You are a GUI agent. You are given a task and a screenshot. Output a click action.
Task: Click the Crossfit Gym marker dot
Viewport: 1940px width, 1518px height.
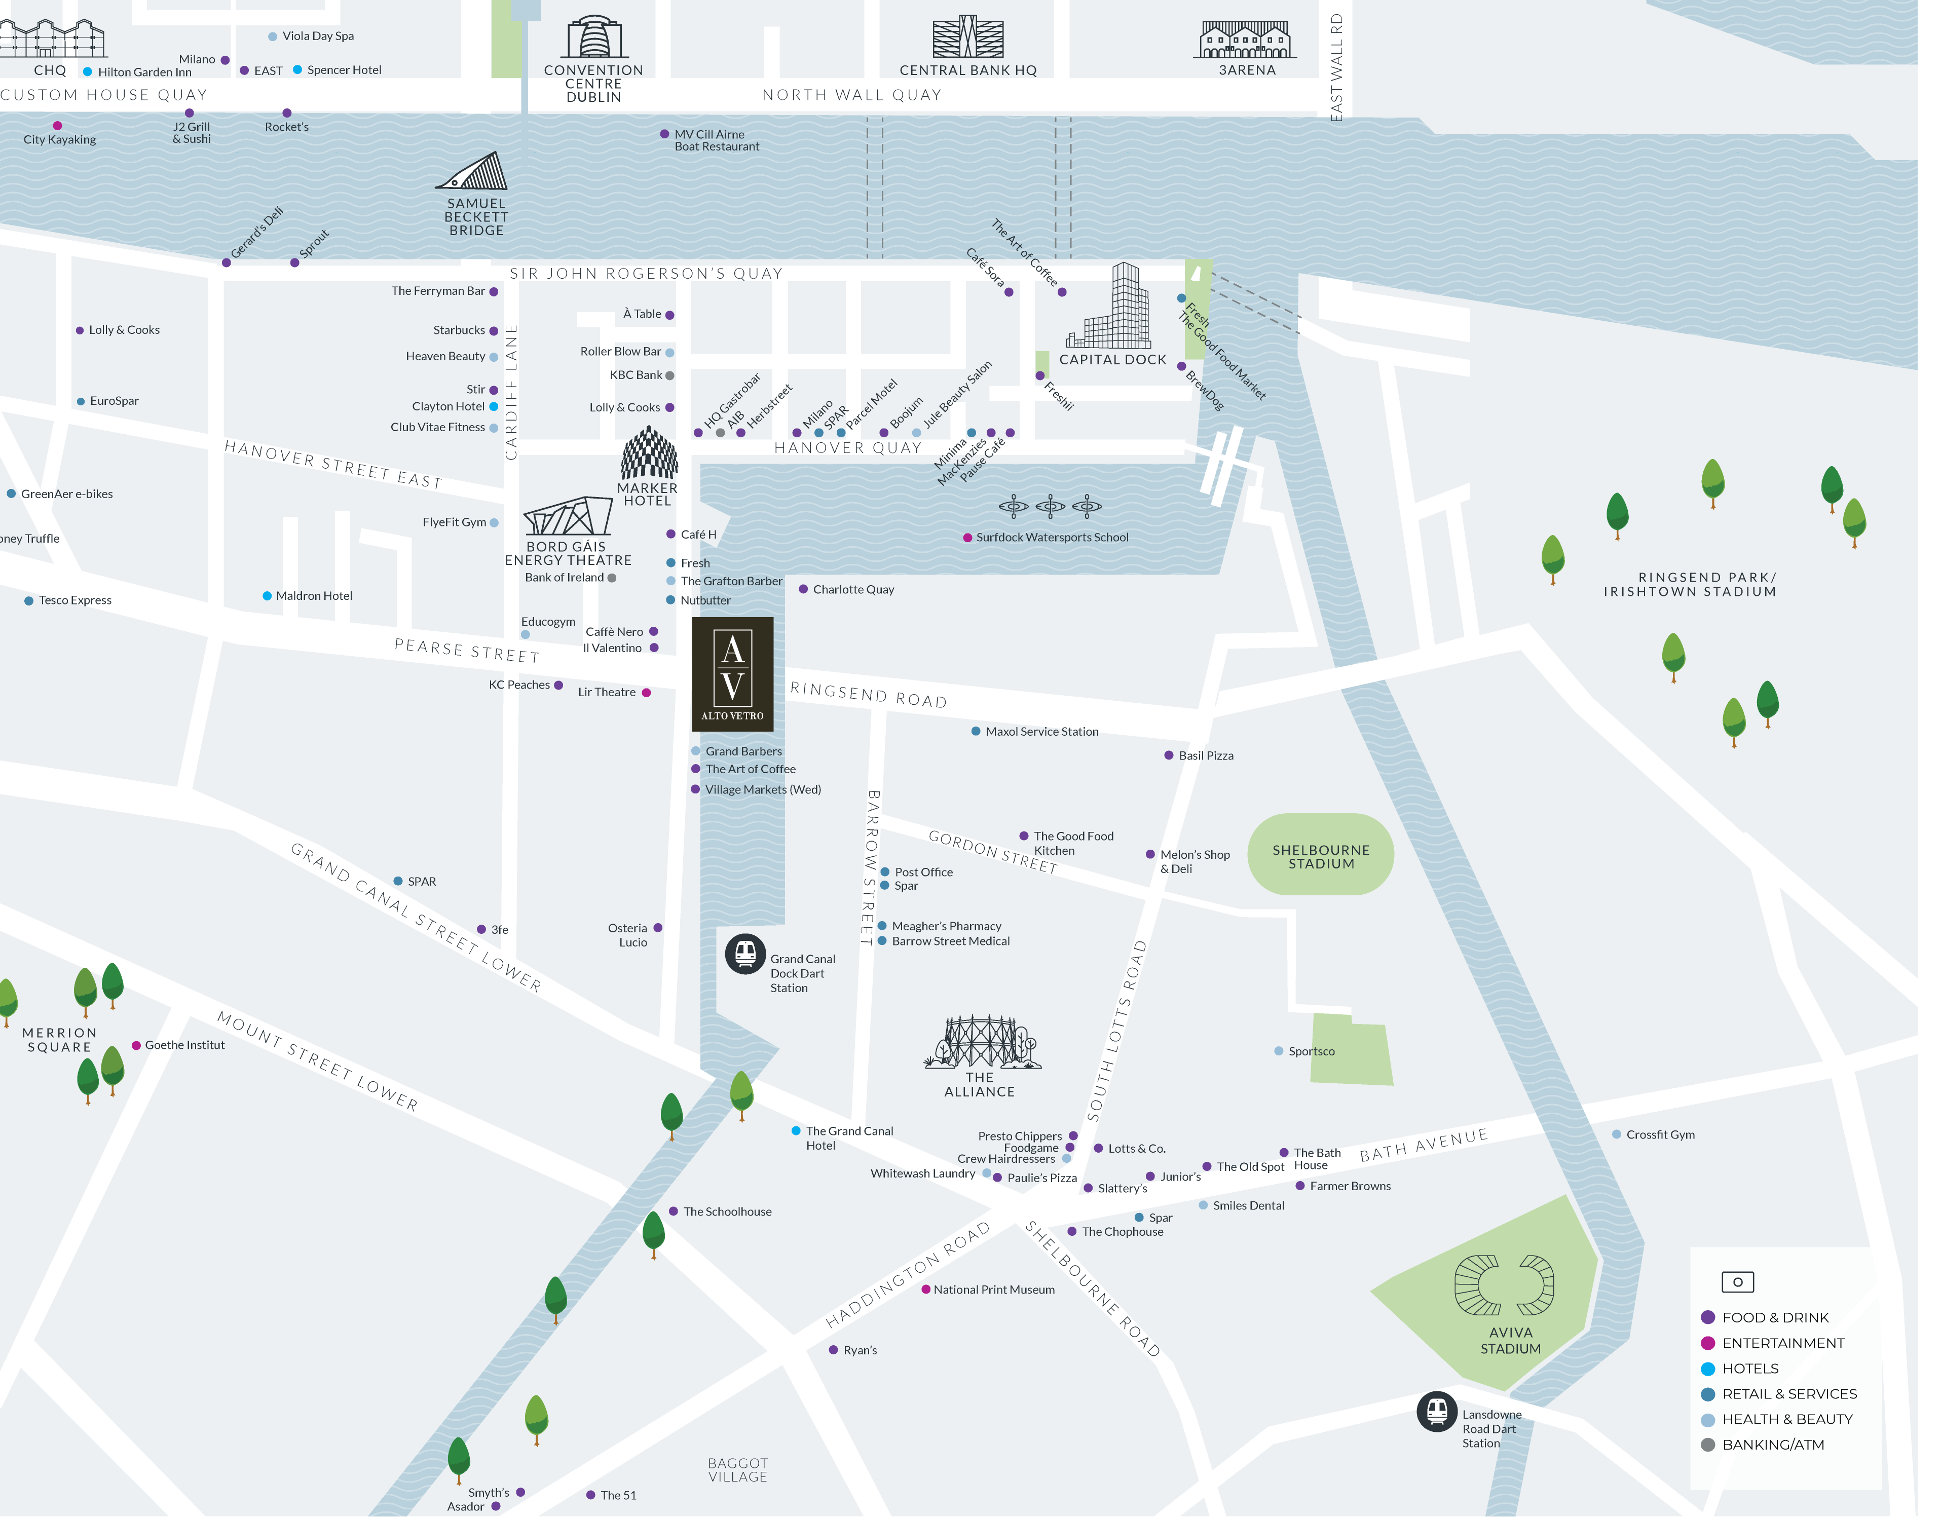point(1635,1148)
